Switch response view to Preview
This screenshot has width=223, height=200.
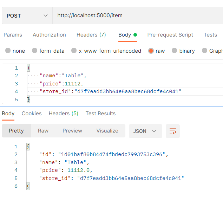[x=72, y=131]
